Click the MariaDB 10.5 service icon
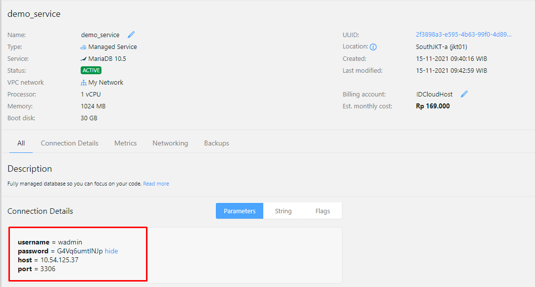The height and width of the screenshot is (287, 535). pyautogui.click(x=84, y=59)
